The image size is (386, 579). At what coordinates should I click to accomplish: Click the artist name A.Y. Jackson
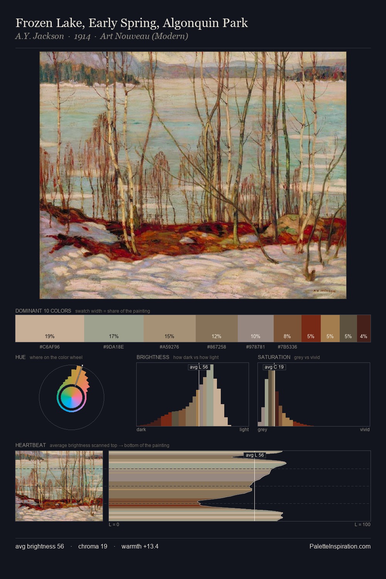click(40, 36)
